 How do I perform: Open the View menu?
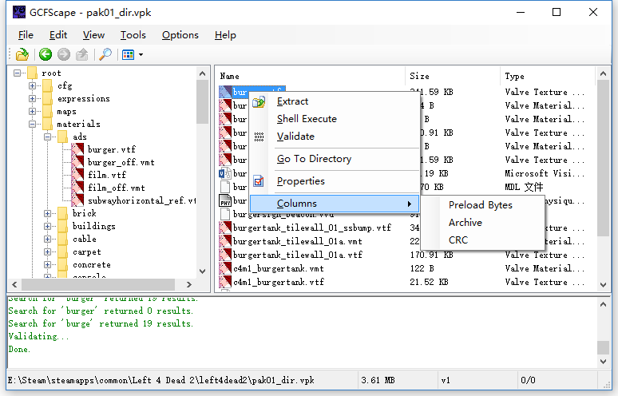[93, 35]
